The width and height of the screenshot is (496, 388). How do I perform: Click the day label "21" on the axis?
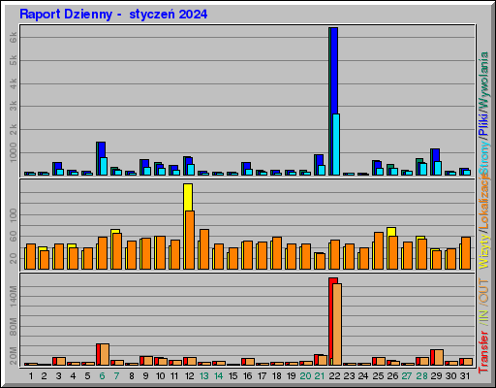[x=320, y=376]
